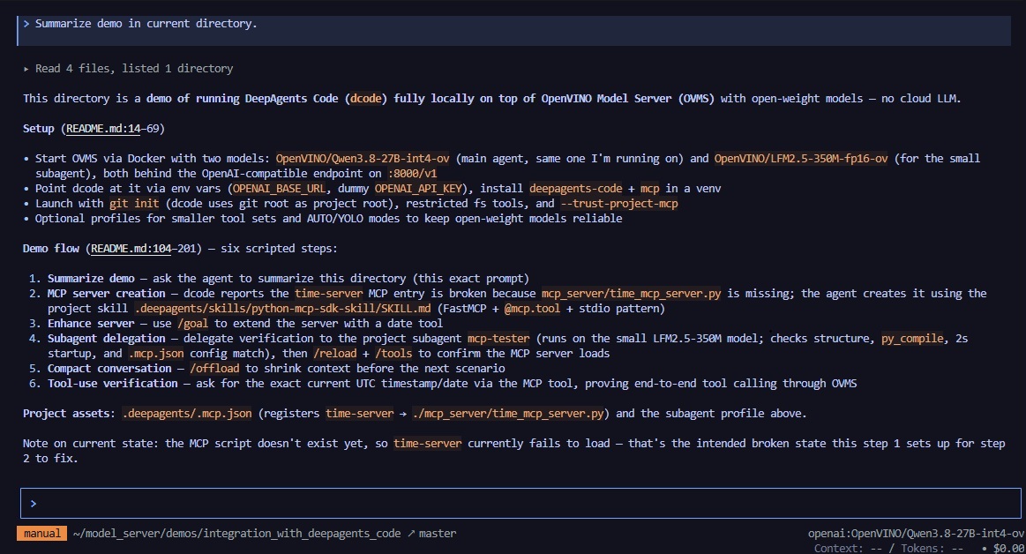Click the "/reload" slash command

click(335, 353)
